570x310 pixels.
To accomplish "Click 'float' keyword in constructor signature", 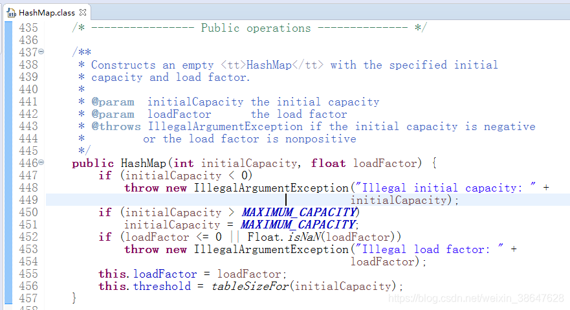I will click(x=328, y=163).
